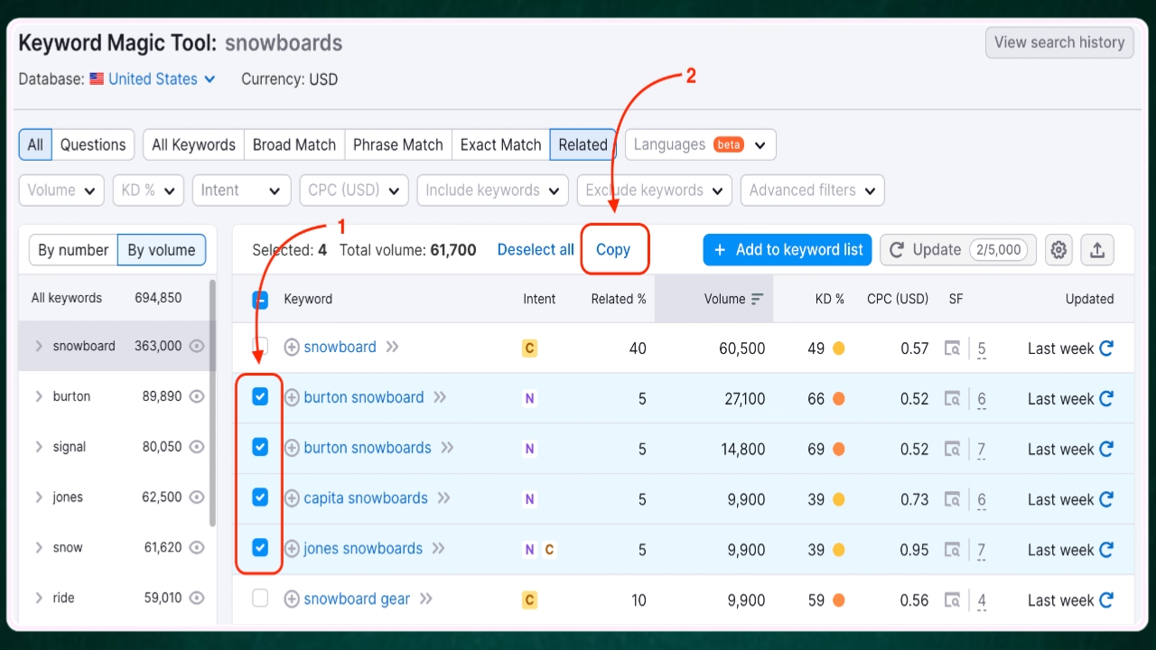Open SERP features icon in burton snowboards row
Screen dimensions: 1156x650
[952, 450]
